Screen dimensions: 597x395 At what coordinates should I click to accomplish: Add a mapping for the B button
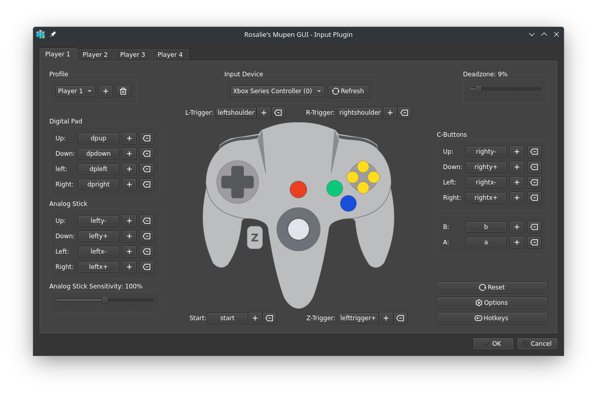coord(516,227)
